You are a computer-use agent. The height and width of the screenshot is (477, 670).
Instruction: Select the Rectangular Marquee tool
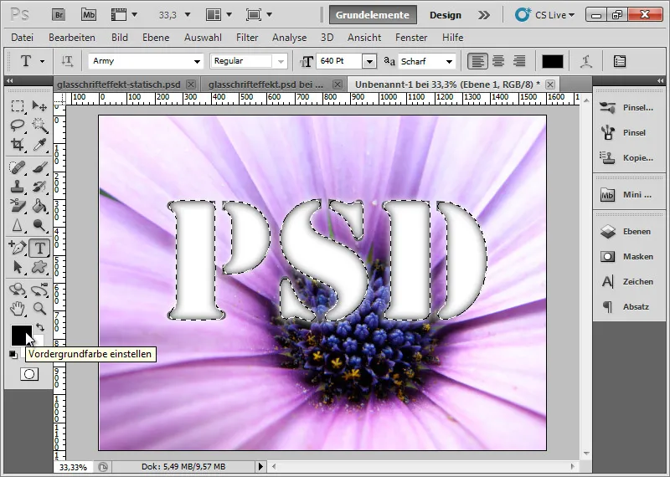point(17,105)
